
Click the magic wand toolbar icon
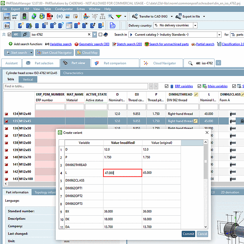tap(110, 16)
